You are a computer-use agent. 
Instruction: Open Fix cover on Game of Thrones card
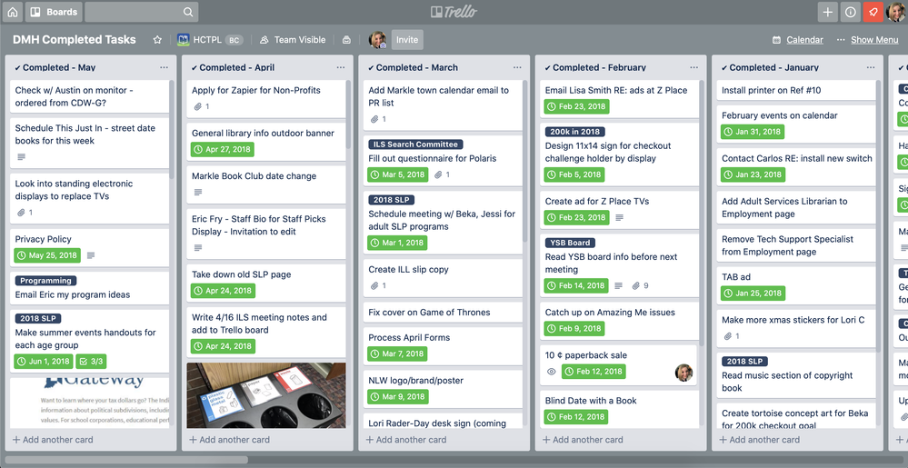pyautogui.click(x=443, y=313)
